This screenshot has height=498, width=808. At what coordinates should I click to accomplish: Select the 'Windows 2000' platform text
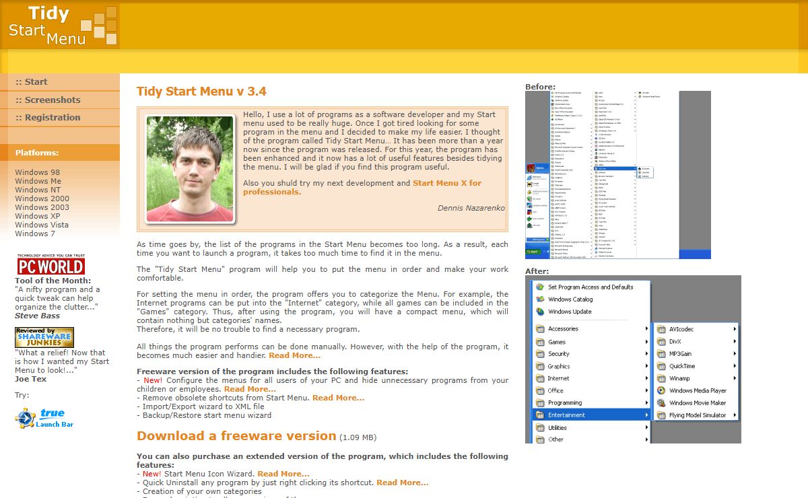tap(42, 199)
